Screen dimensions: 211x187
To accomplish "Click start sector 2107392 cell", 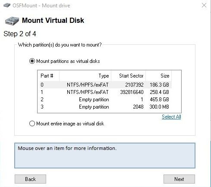I will click(x=134, y=84).
